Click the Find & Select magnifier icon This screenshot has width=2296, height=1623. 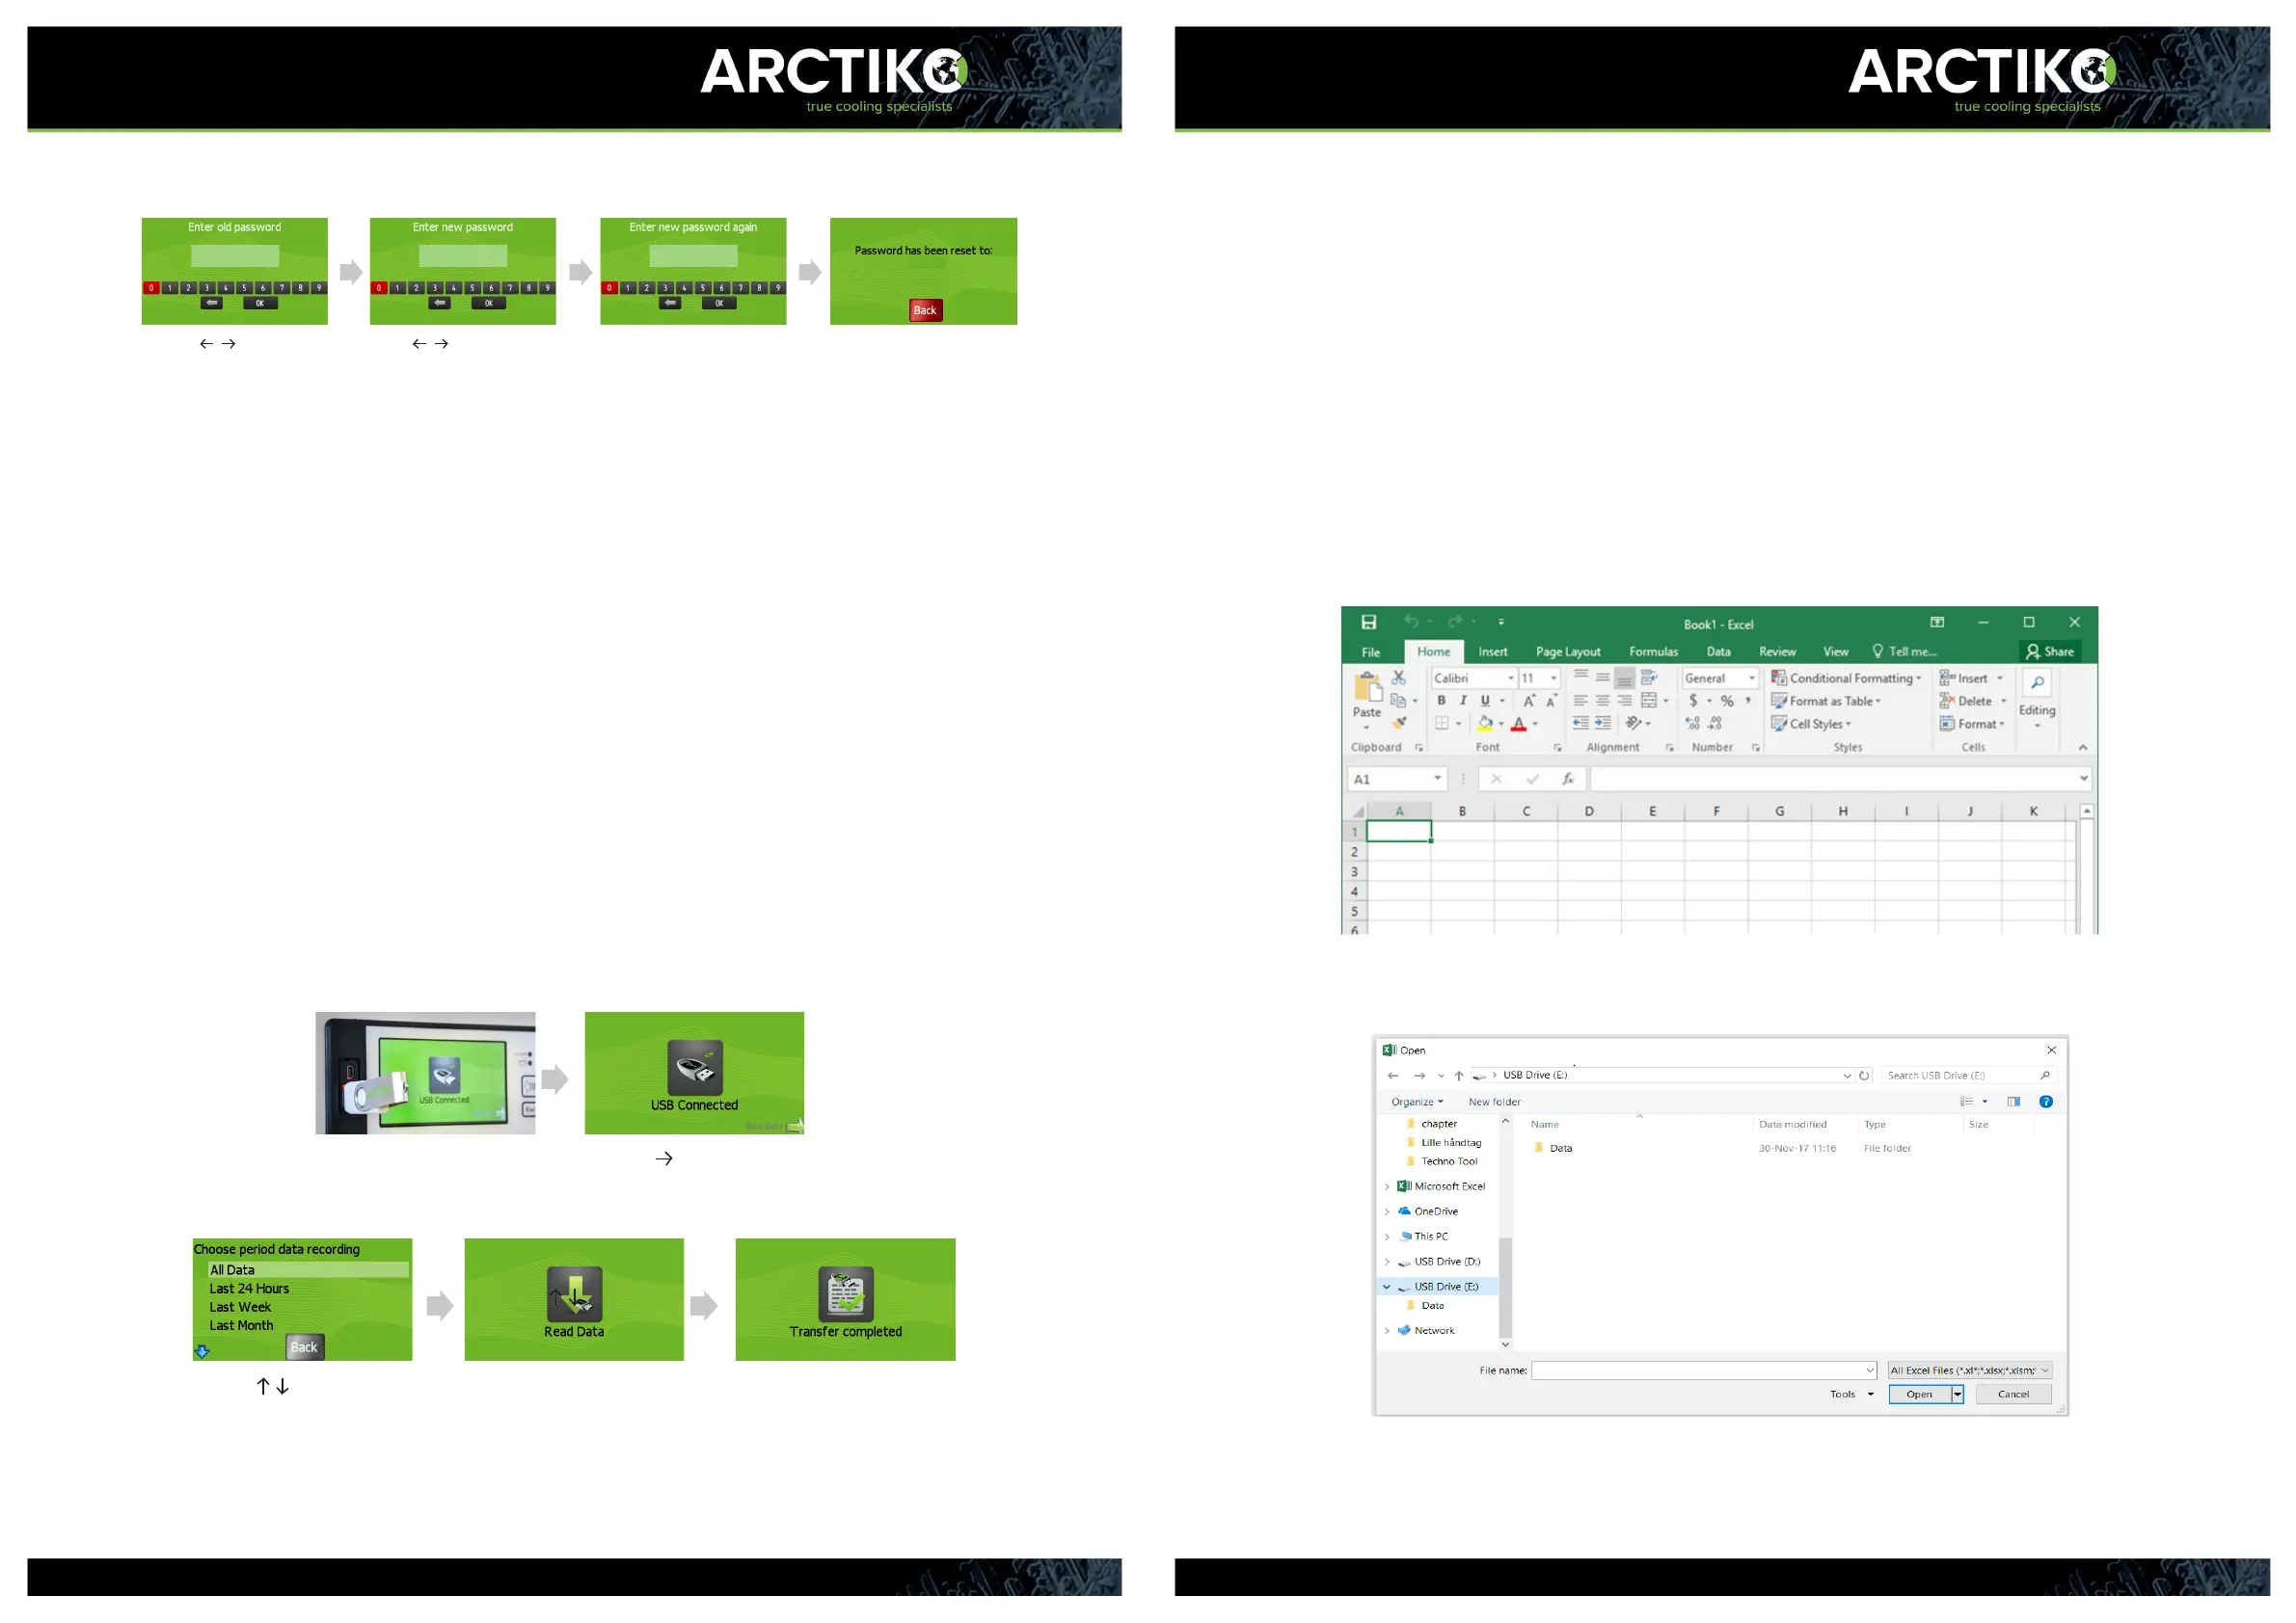[2037, 683]
